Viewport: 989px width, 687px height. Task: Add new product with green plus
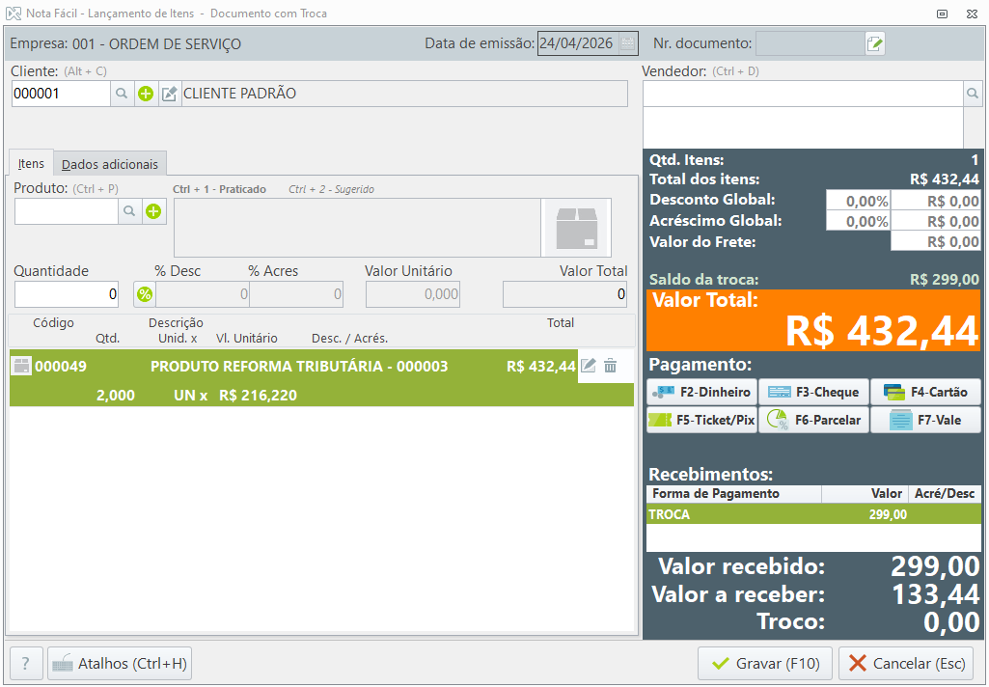pyautogui.click(x=153, y=211)
